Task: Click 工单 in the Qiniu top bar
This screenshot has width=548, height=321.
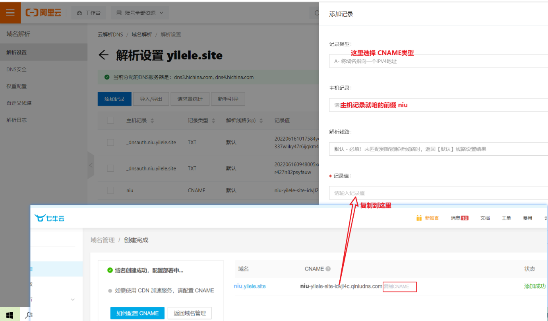Action: pos(506,218)
